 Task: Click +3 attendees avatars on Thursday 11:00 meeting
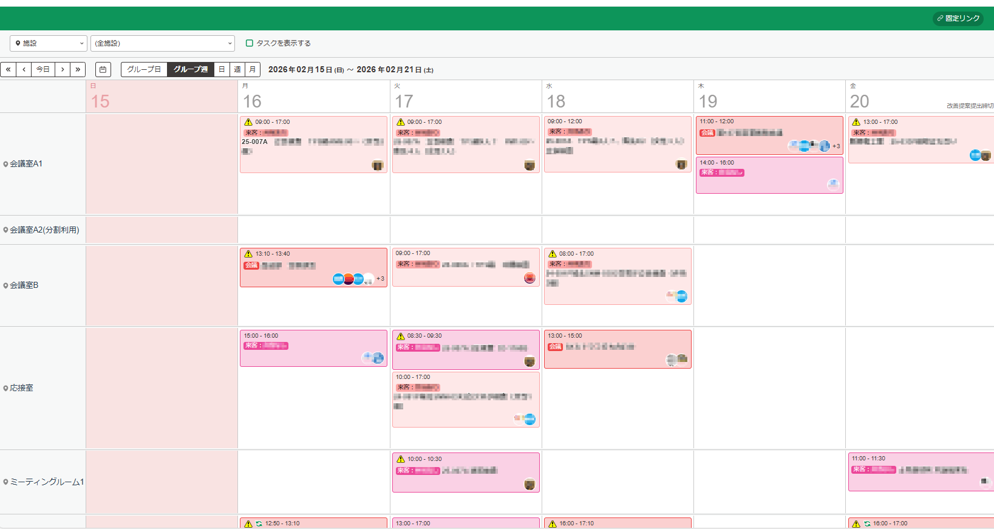[x=836, y=146]
